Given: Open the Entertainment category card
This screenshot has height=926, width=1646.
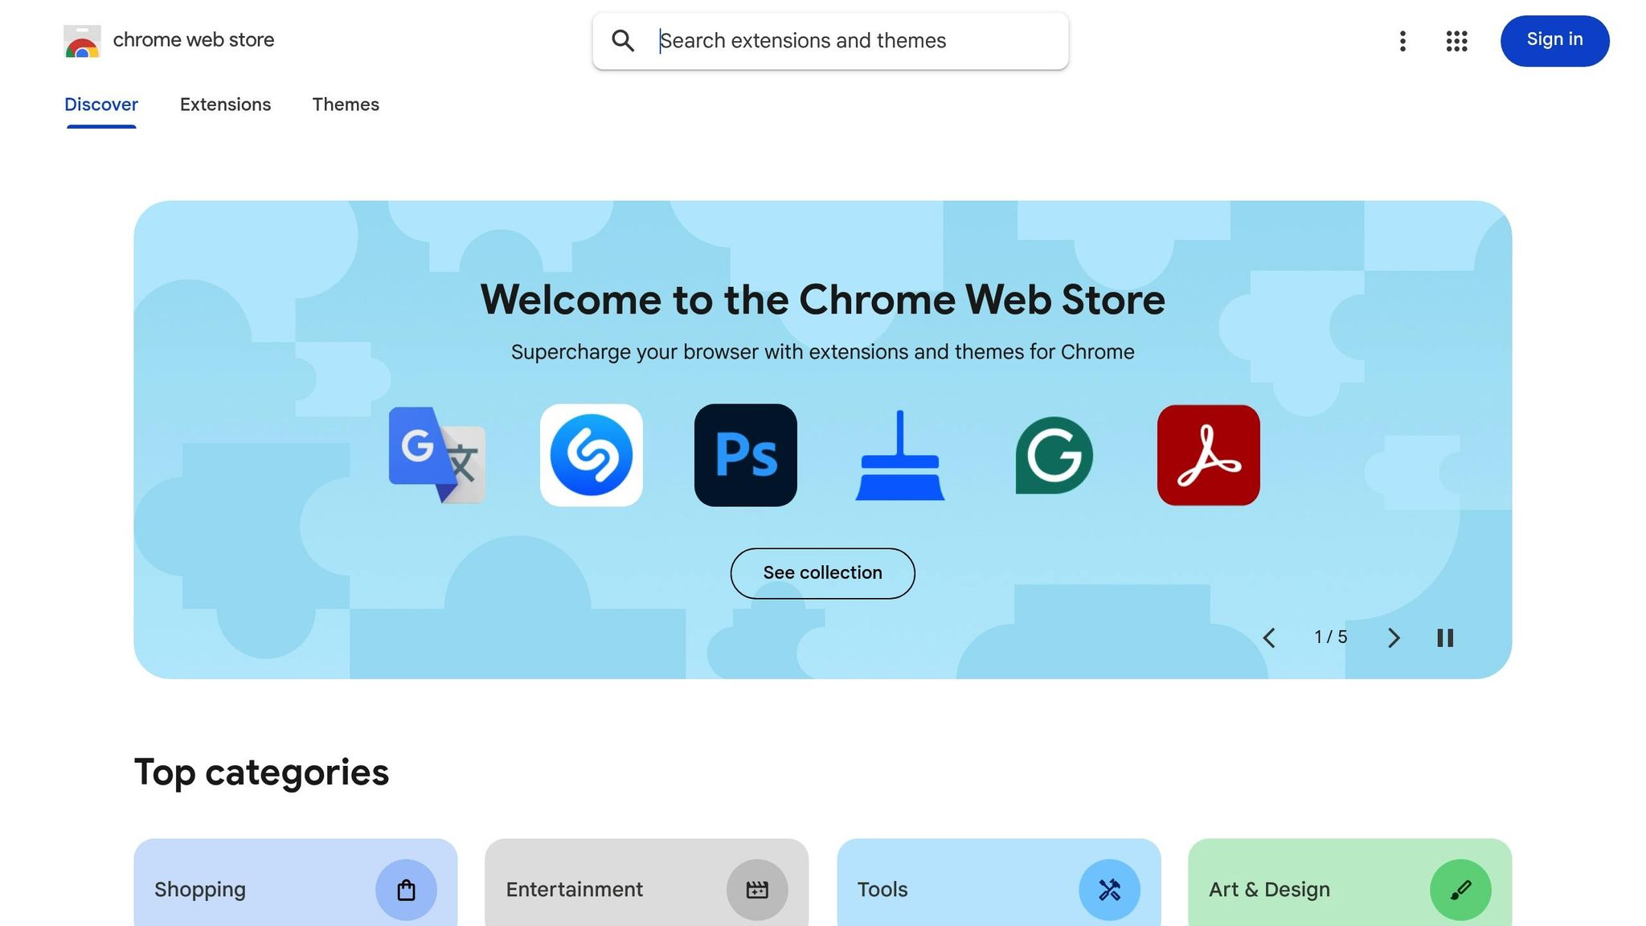Looking at the screenshot, I should tap(645, 889).
